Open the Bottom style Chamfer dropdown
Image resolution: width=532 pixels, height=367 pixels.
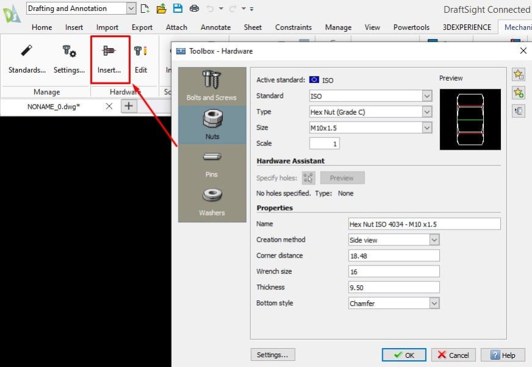434,303
